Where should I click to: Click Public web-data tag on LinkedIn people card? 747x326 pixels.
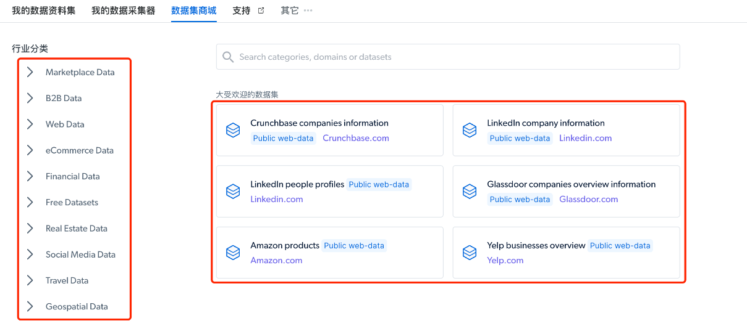coord(379,184)
